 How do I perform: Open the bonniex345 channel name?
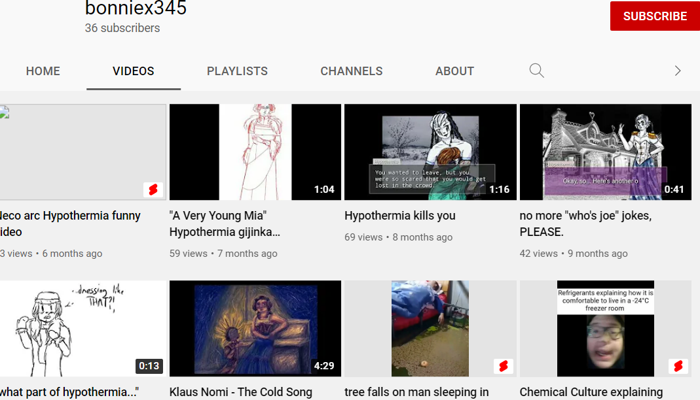pos(136,8)
